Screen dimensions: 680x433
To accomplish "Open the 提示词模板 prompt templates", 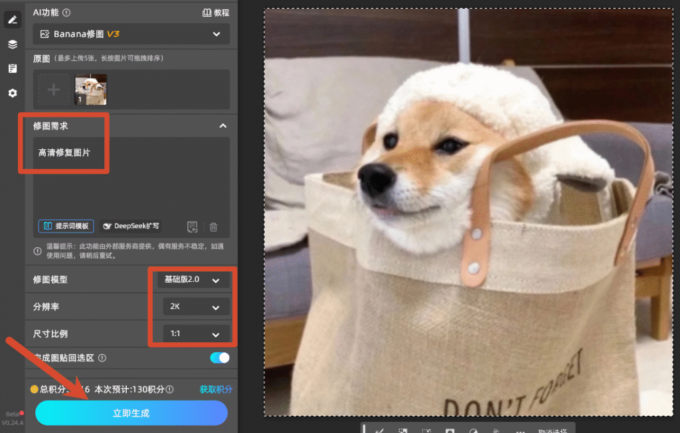I will (x=66, y=226).
